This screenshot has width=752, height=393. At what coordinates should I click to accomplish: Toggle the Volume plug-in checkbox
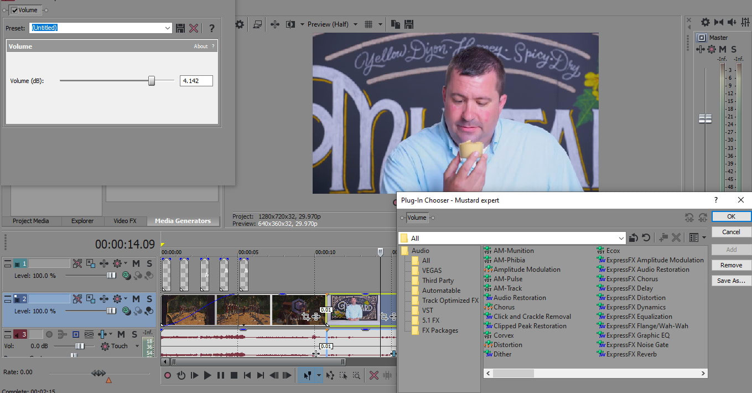14,10
